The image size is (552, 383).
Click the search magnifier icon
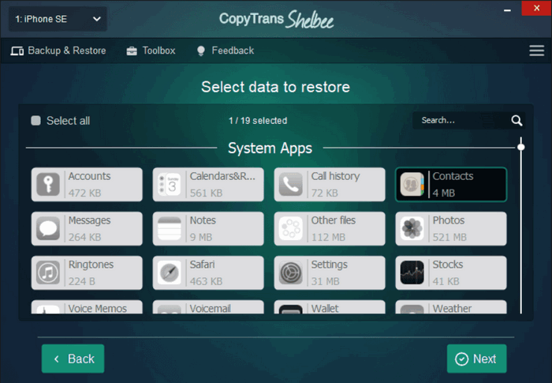517,121
